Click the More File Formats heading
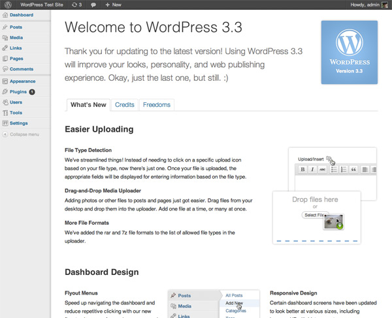The height and width of the screenshot is (318, 392). coord(87,223)
